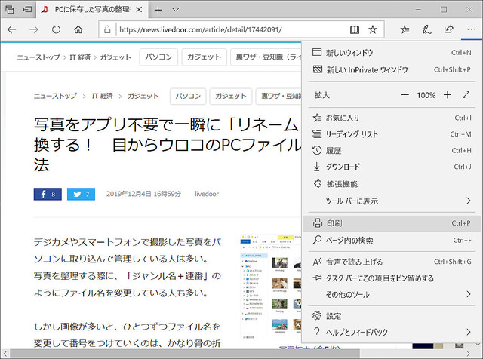
Task: Decrease zoom with minus button
Action: pyautogui.click(x=405, y=95)
